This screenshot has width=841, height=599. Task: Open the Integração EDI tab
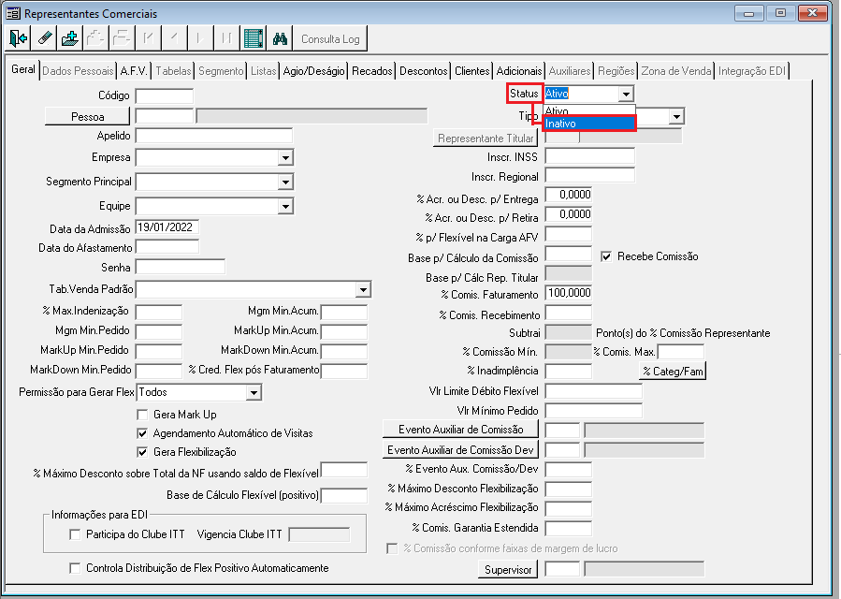click(751, 71)
